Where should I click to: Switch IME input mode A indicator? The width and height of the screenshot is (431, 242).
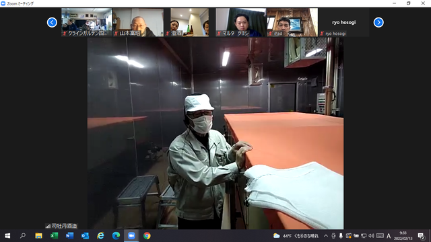(x=389, y=236)
